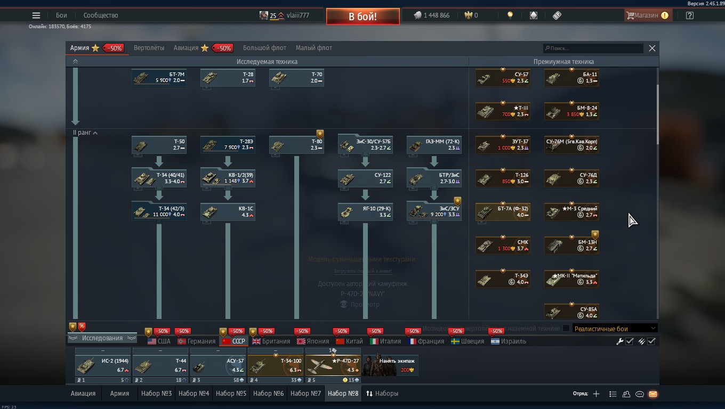
Task: Select the premium СМК tank card
Action: (x=503, y=245)
